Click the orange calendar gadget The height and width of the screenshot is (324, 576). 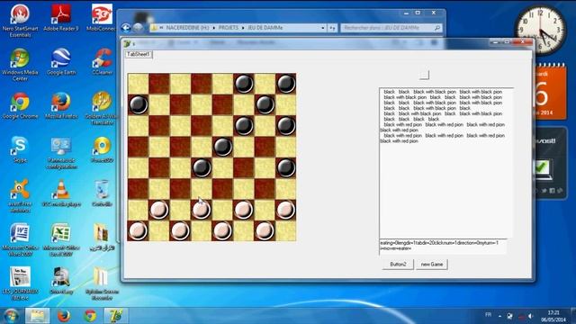pyautogui.click(x=549, y=93)
